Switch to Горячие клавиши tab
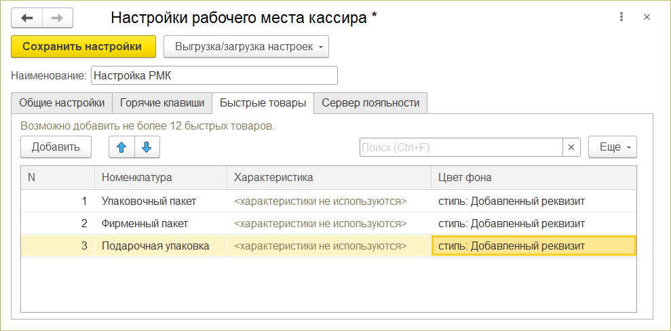This screenshot has height=331, width=671. [161, 103]
